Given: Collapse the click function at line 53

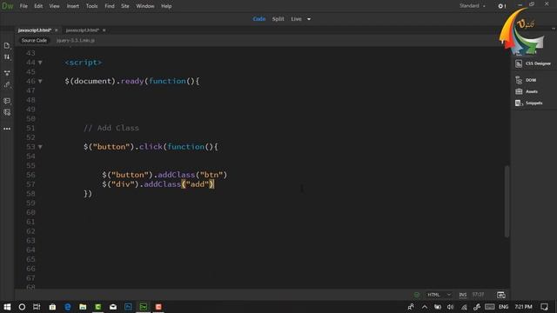Looking at the screenshot, I should [x=40, y=147].
